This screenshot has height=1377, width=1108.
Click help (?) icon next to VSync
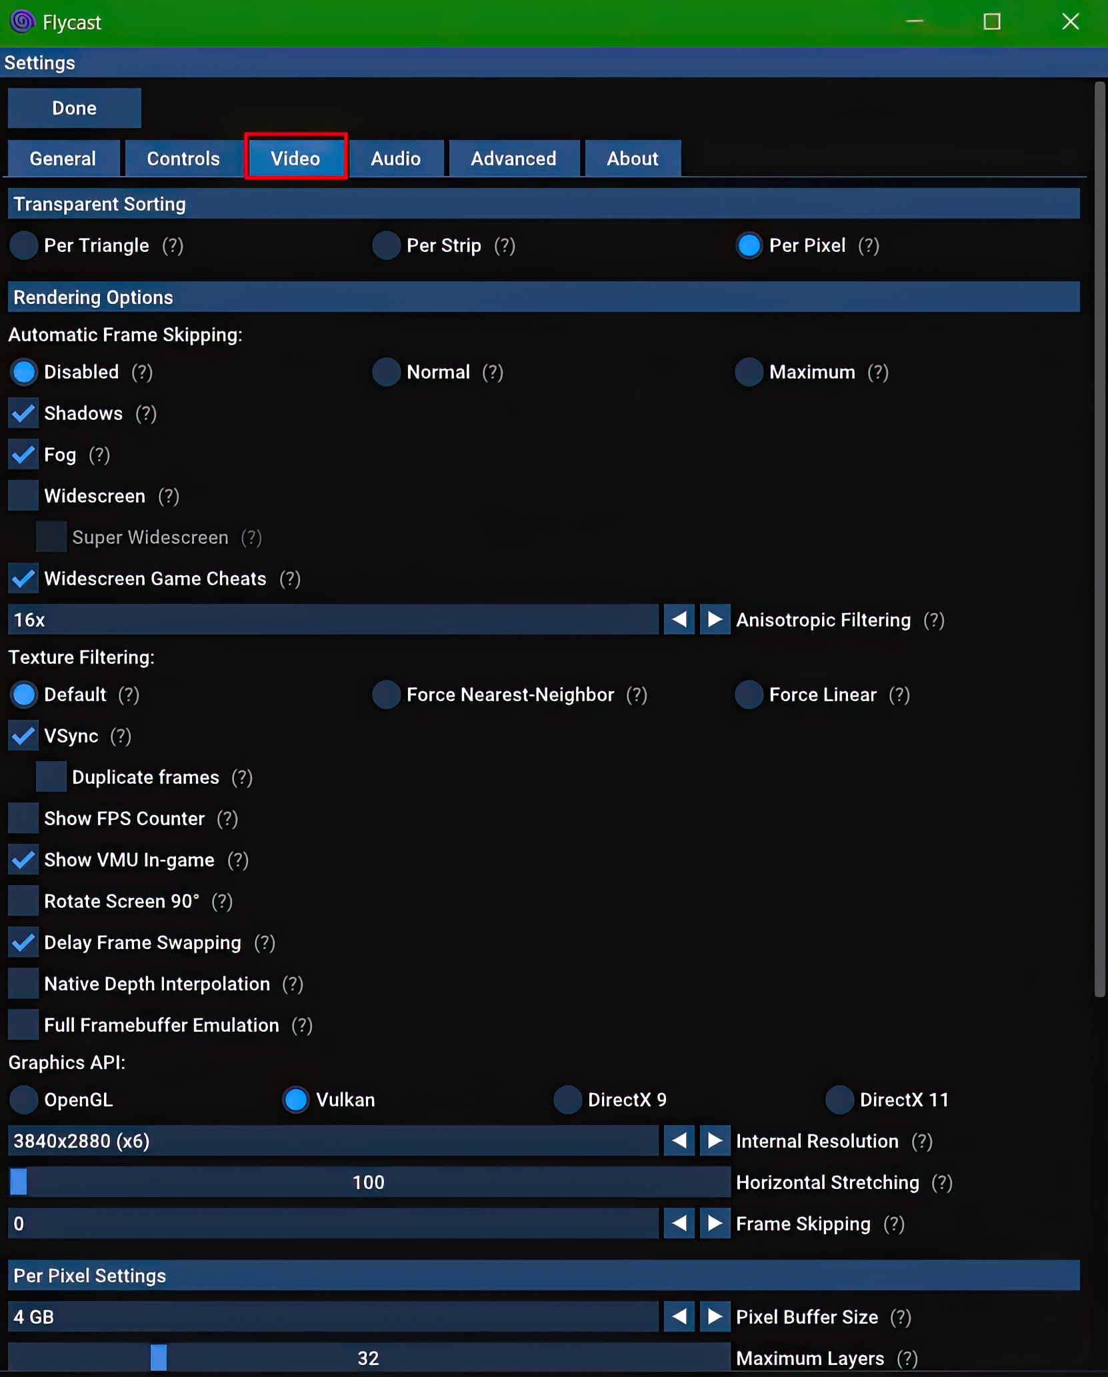[121, 736]
